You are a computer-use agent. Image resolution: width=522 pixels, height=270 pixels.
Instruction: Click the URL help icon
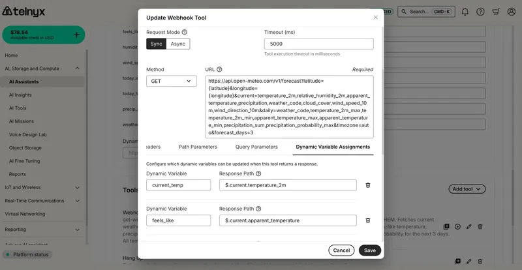[x=219, y=70]
